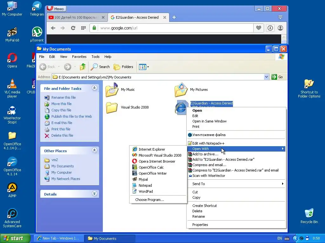
Task: Click Opera back navigation arrow
Action: 53,28
